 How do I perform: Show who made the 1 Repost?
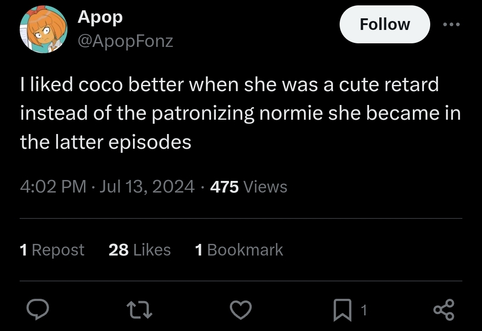tap(52, 250)
